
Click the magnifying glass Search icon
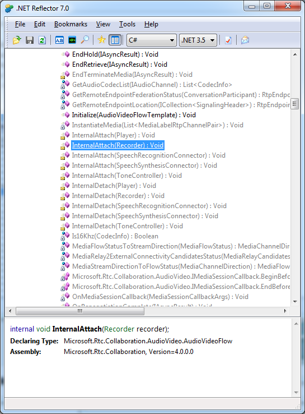85,40
